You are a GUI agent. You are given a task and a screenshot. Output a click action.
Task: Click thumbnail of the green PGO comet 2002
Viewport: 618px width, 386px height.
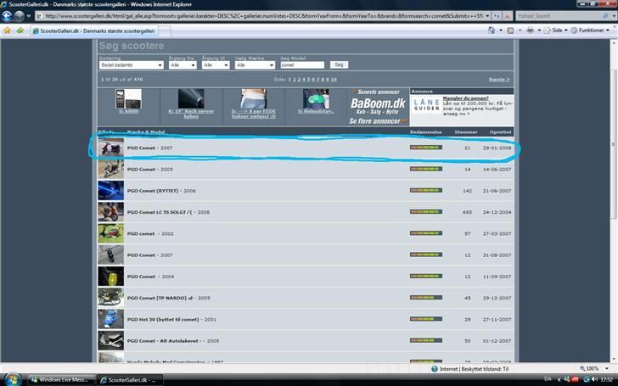(110, 233)
